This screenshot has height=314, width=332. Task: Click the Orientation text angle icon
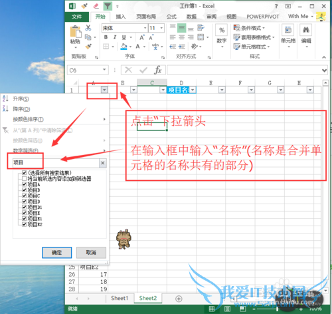(195, 47)
